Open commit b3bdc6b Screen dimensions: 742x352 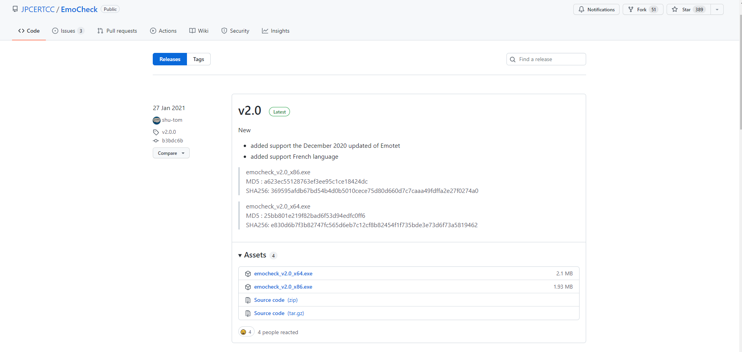click(x=173, y=140)
